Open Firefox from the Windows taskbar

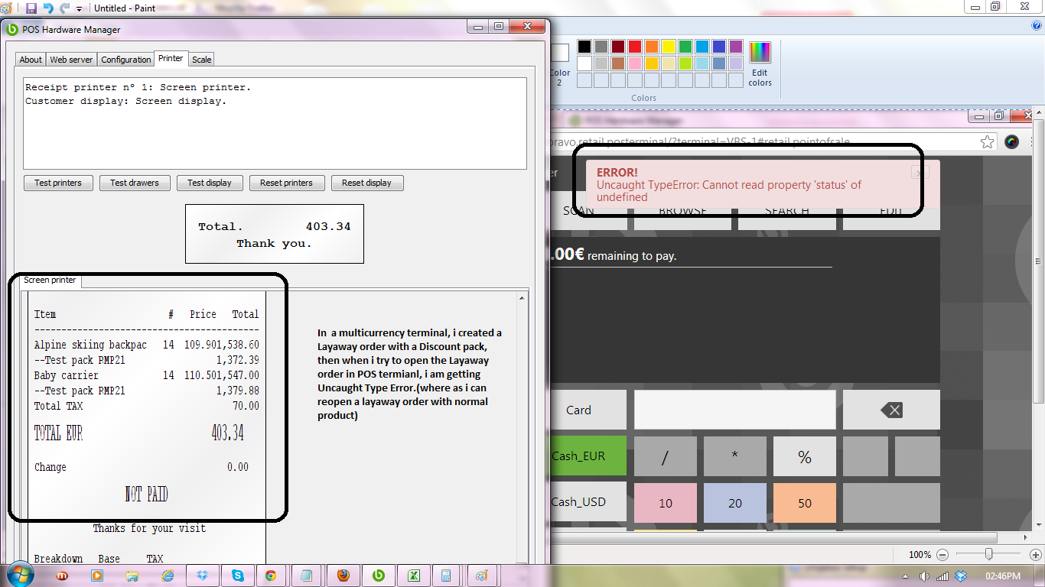(343, 576)
